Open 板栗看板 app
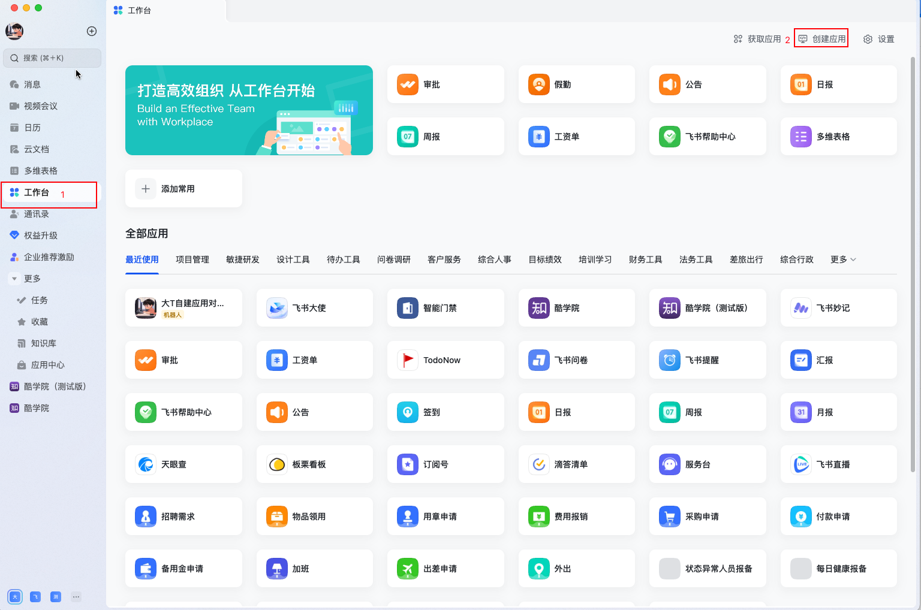 tap(315, 464)
